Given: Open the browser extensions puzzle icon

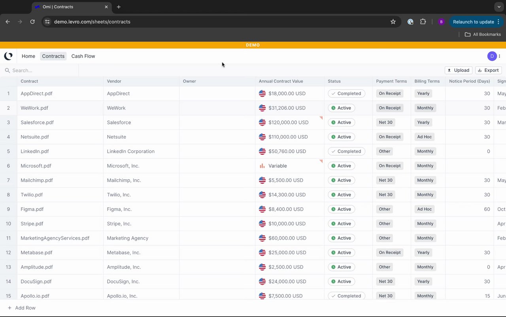Looking at the screenshot, I should tap(423, 22).
